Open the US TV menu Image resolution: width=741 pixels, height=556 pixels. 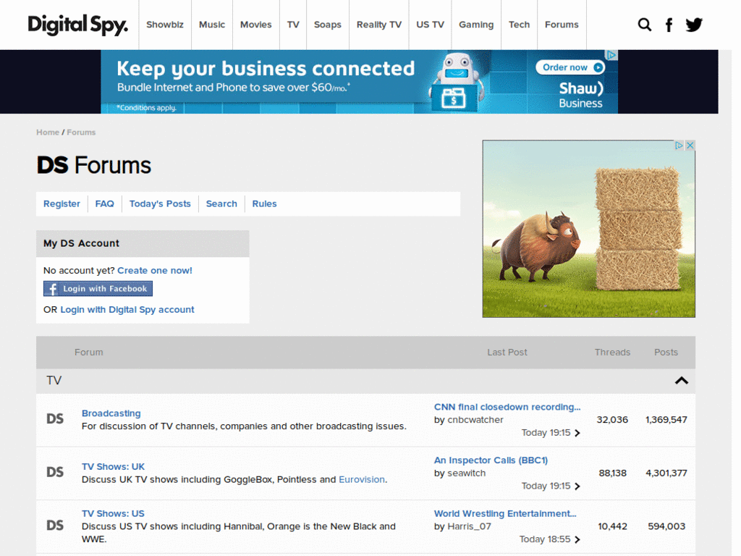430,25
